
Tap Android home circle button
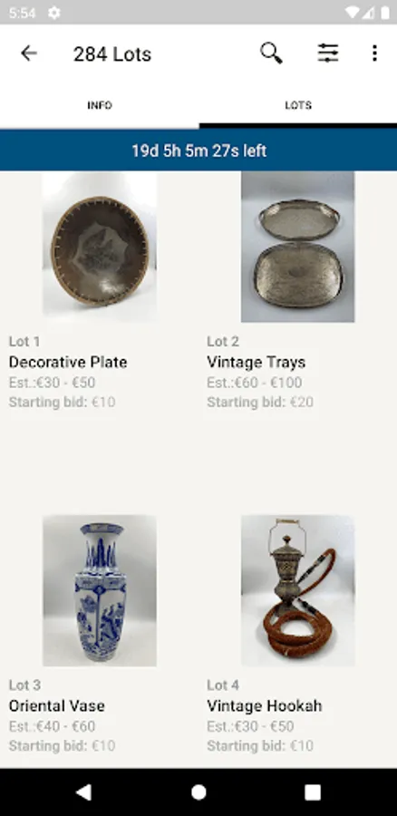198,792
